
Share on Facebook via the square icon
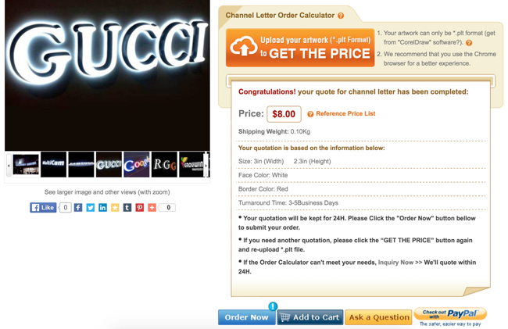(x=78, y=208)
